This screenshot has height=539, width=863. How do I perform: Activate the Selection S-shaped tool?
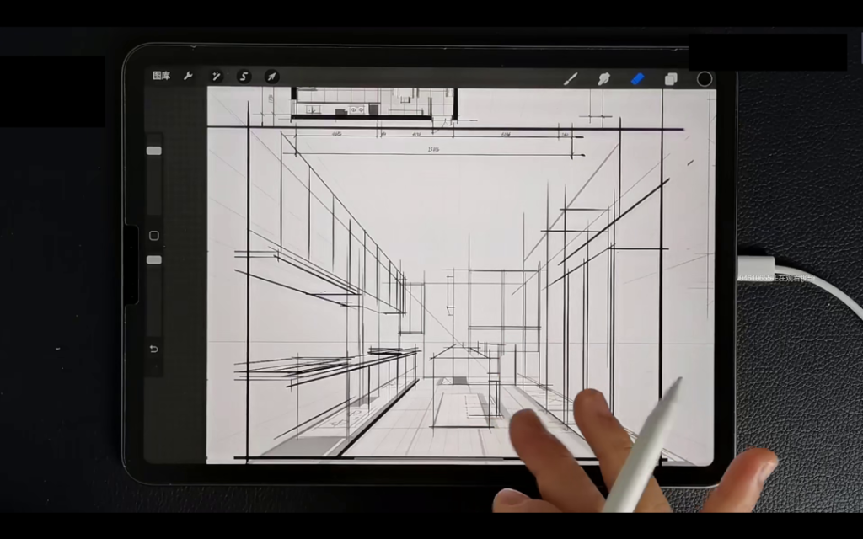pos(244,77)
